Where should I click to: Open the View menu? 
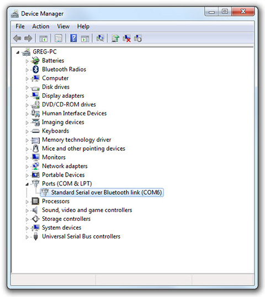[63, 26]
